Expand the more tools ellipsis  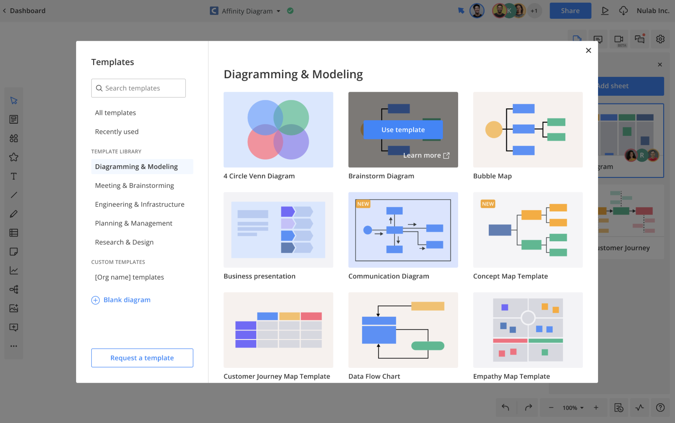[14, 346]
